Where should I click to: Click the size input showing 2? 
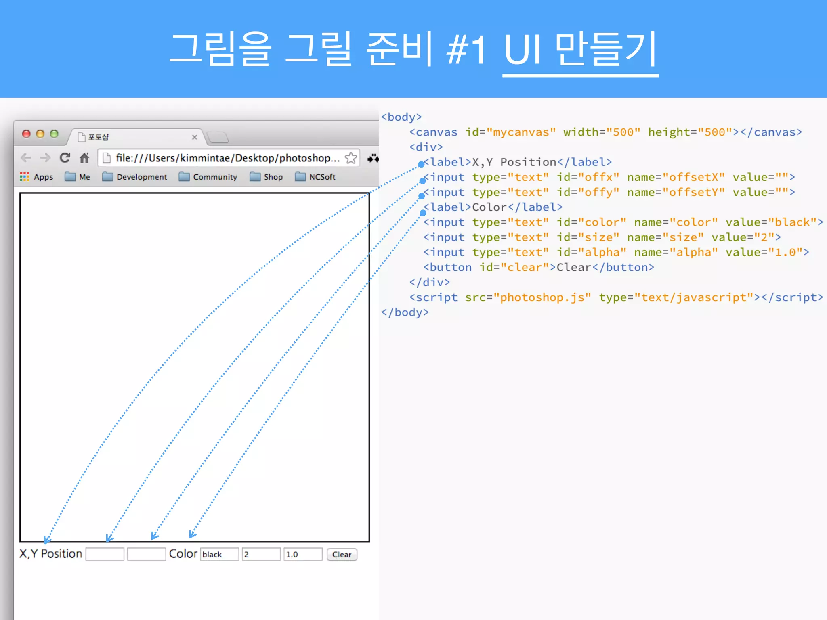pyautogui.click(x=261, y=554)
